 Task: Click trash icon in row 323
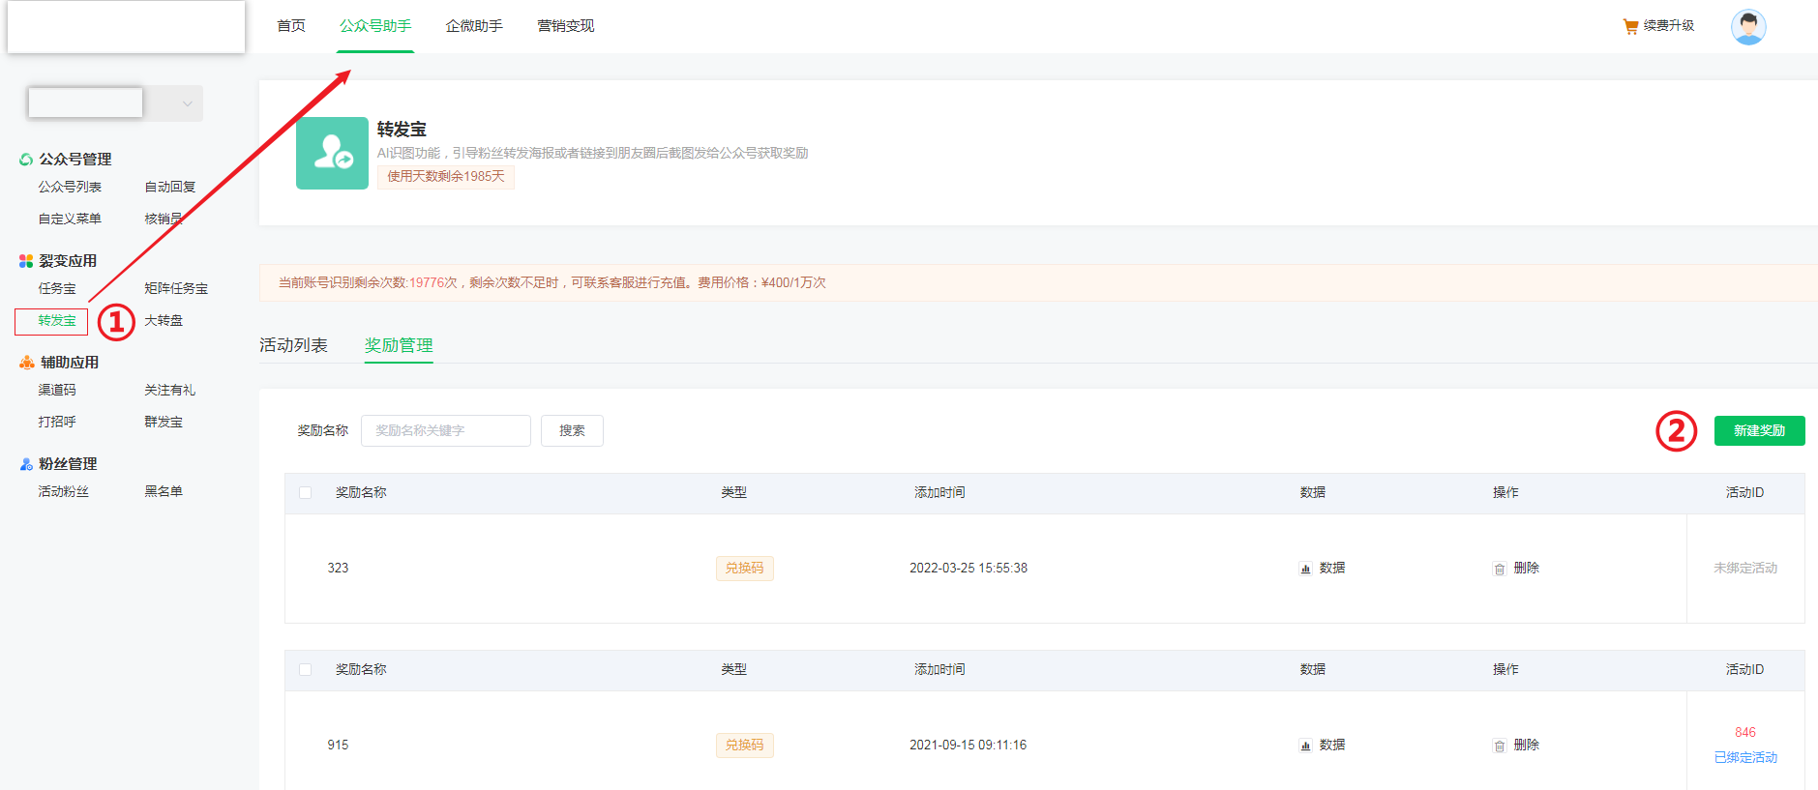(1500, 569)
